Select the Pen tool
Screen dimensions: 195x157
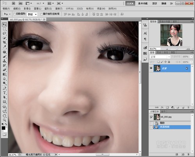tap(4, 89)
